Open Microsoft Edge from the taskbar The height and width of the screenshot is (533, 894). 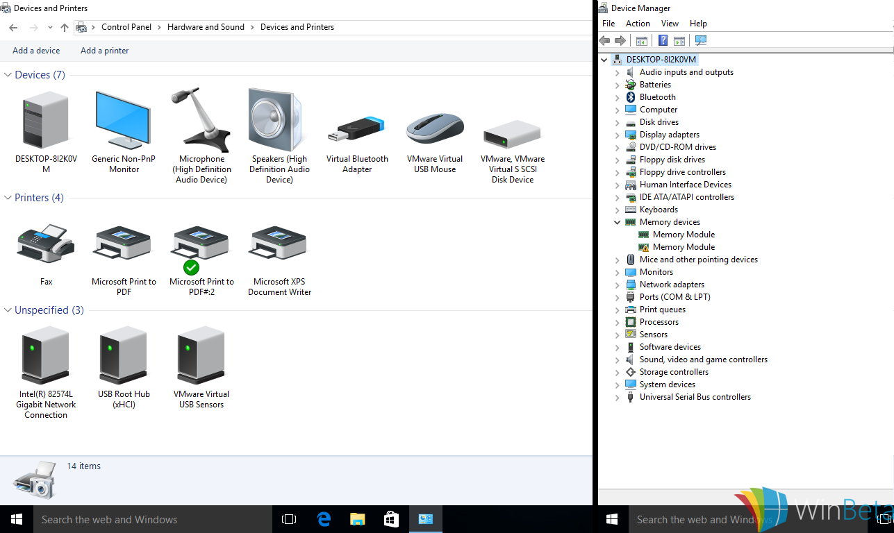[x=323, y=518]
